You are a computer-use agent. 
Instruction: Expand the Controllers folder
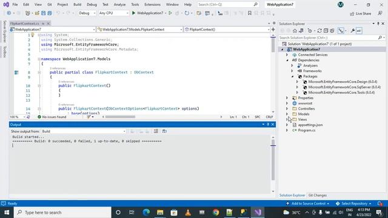[287, 109]
